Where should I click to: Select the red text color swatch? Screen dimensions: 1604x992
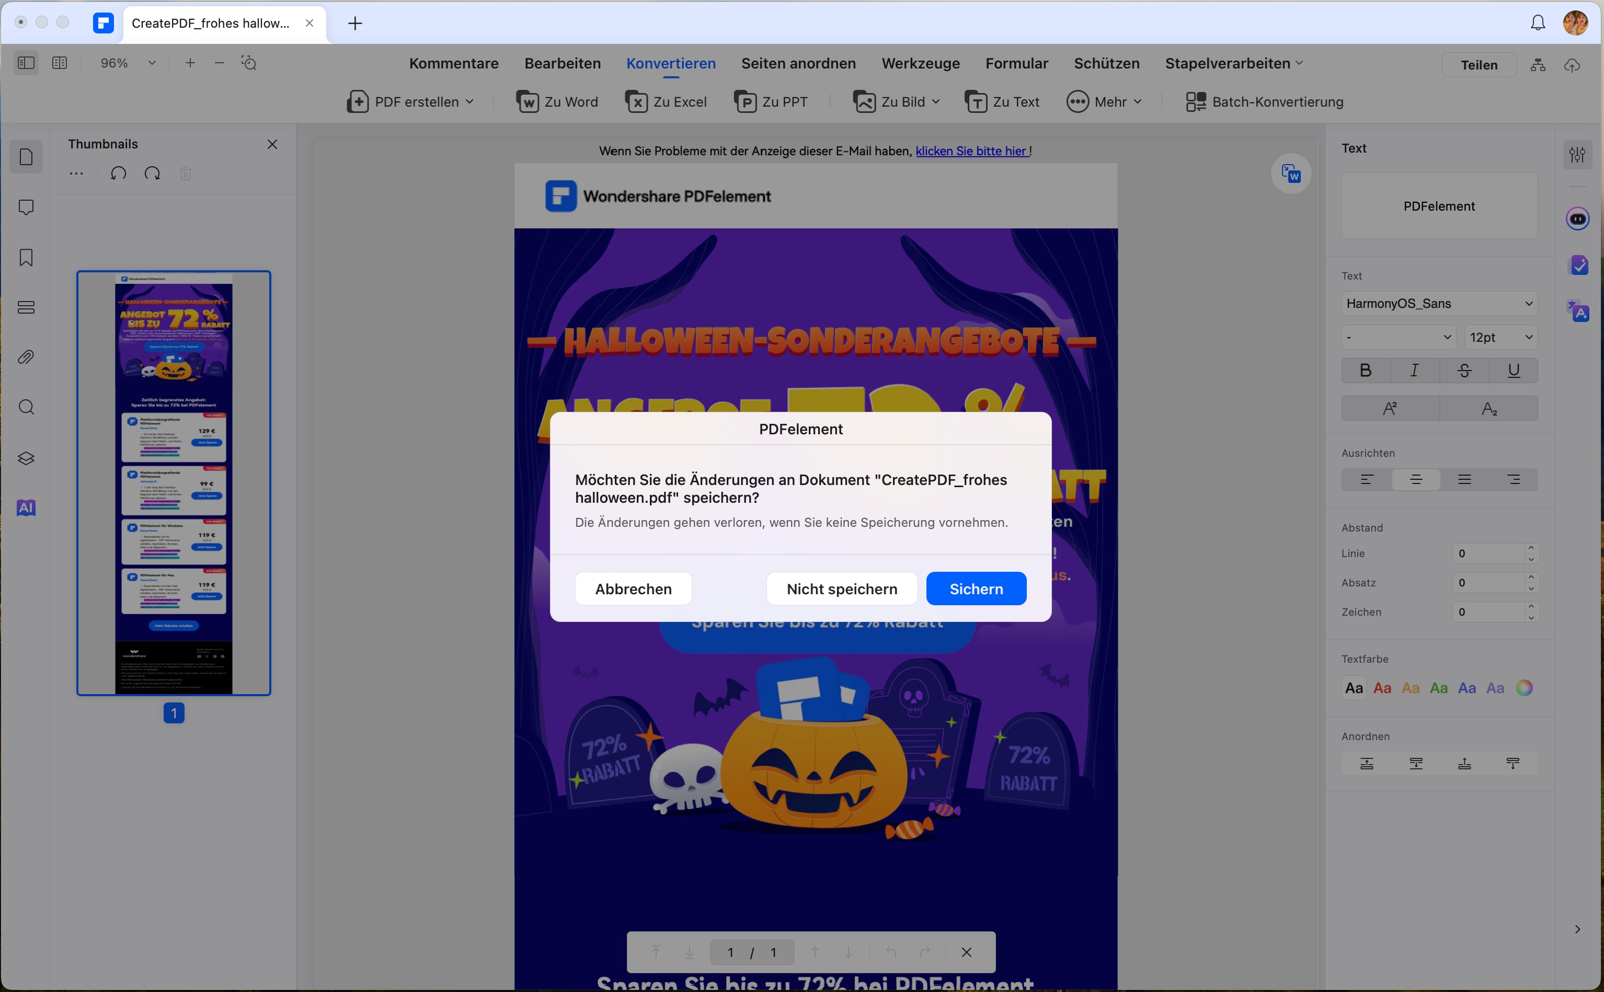click(x=1382, y=688)
